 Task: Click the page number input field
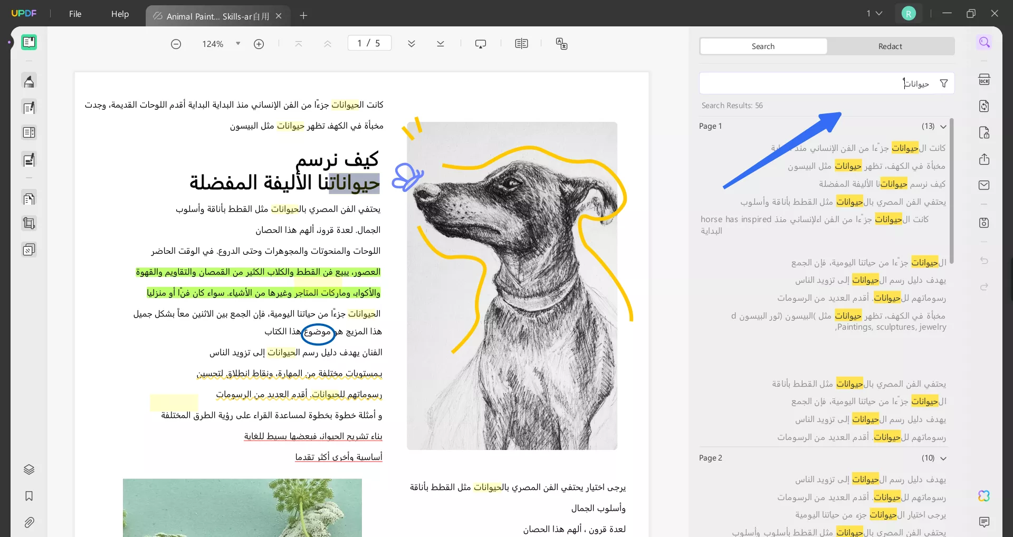(369, 43)
